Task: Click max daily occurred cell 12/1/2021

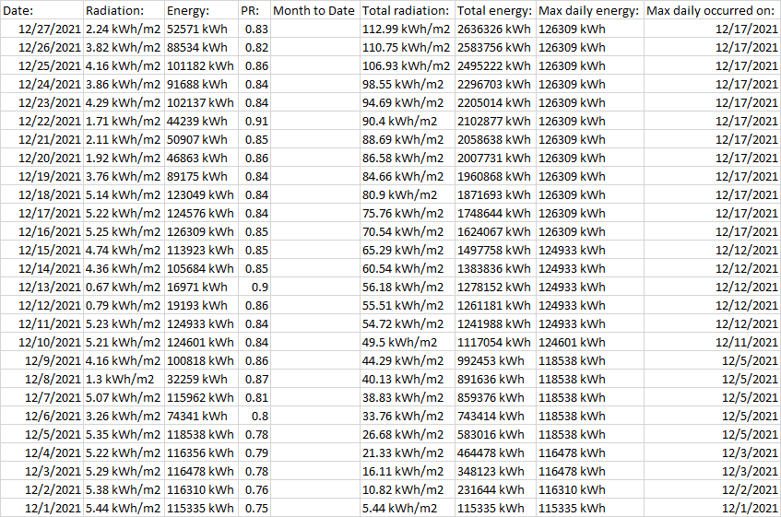Action: pos(712,508)
